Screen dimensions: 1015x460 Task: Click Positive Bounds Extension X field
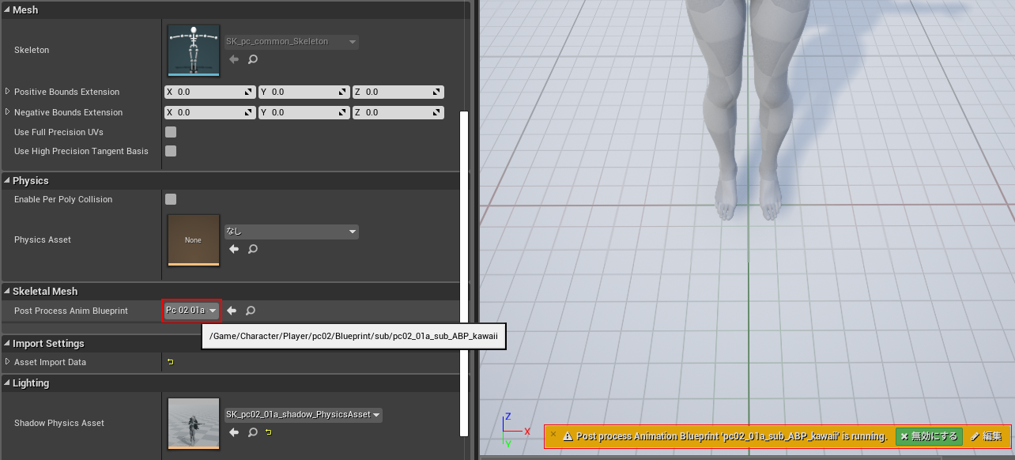pyautogui.click(x=210, y=92)
